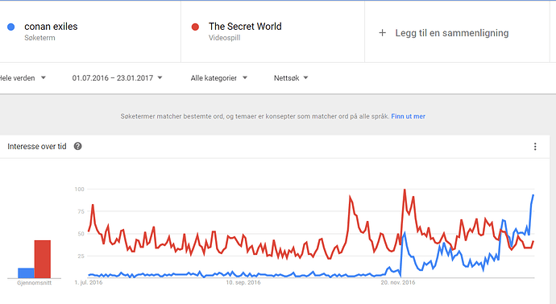The width and height of the screenshot is (556, 304).
Task: Click the red dot beside The Secret World
Action: 195,27
